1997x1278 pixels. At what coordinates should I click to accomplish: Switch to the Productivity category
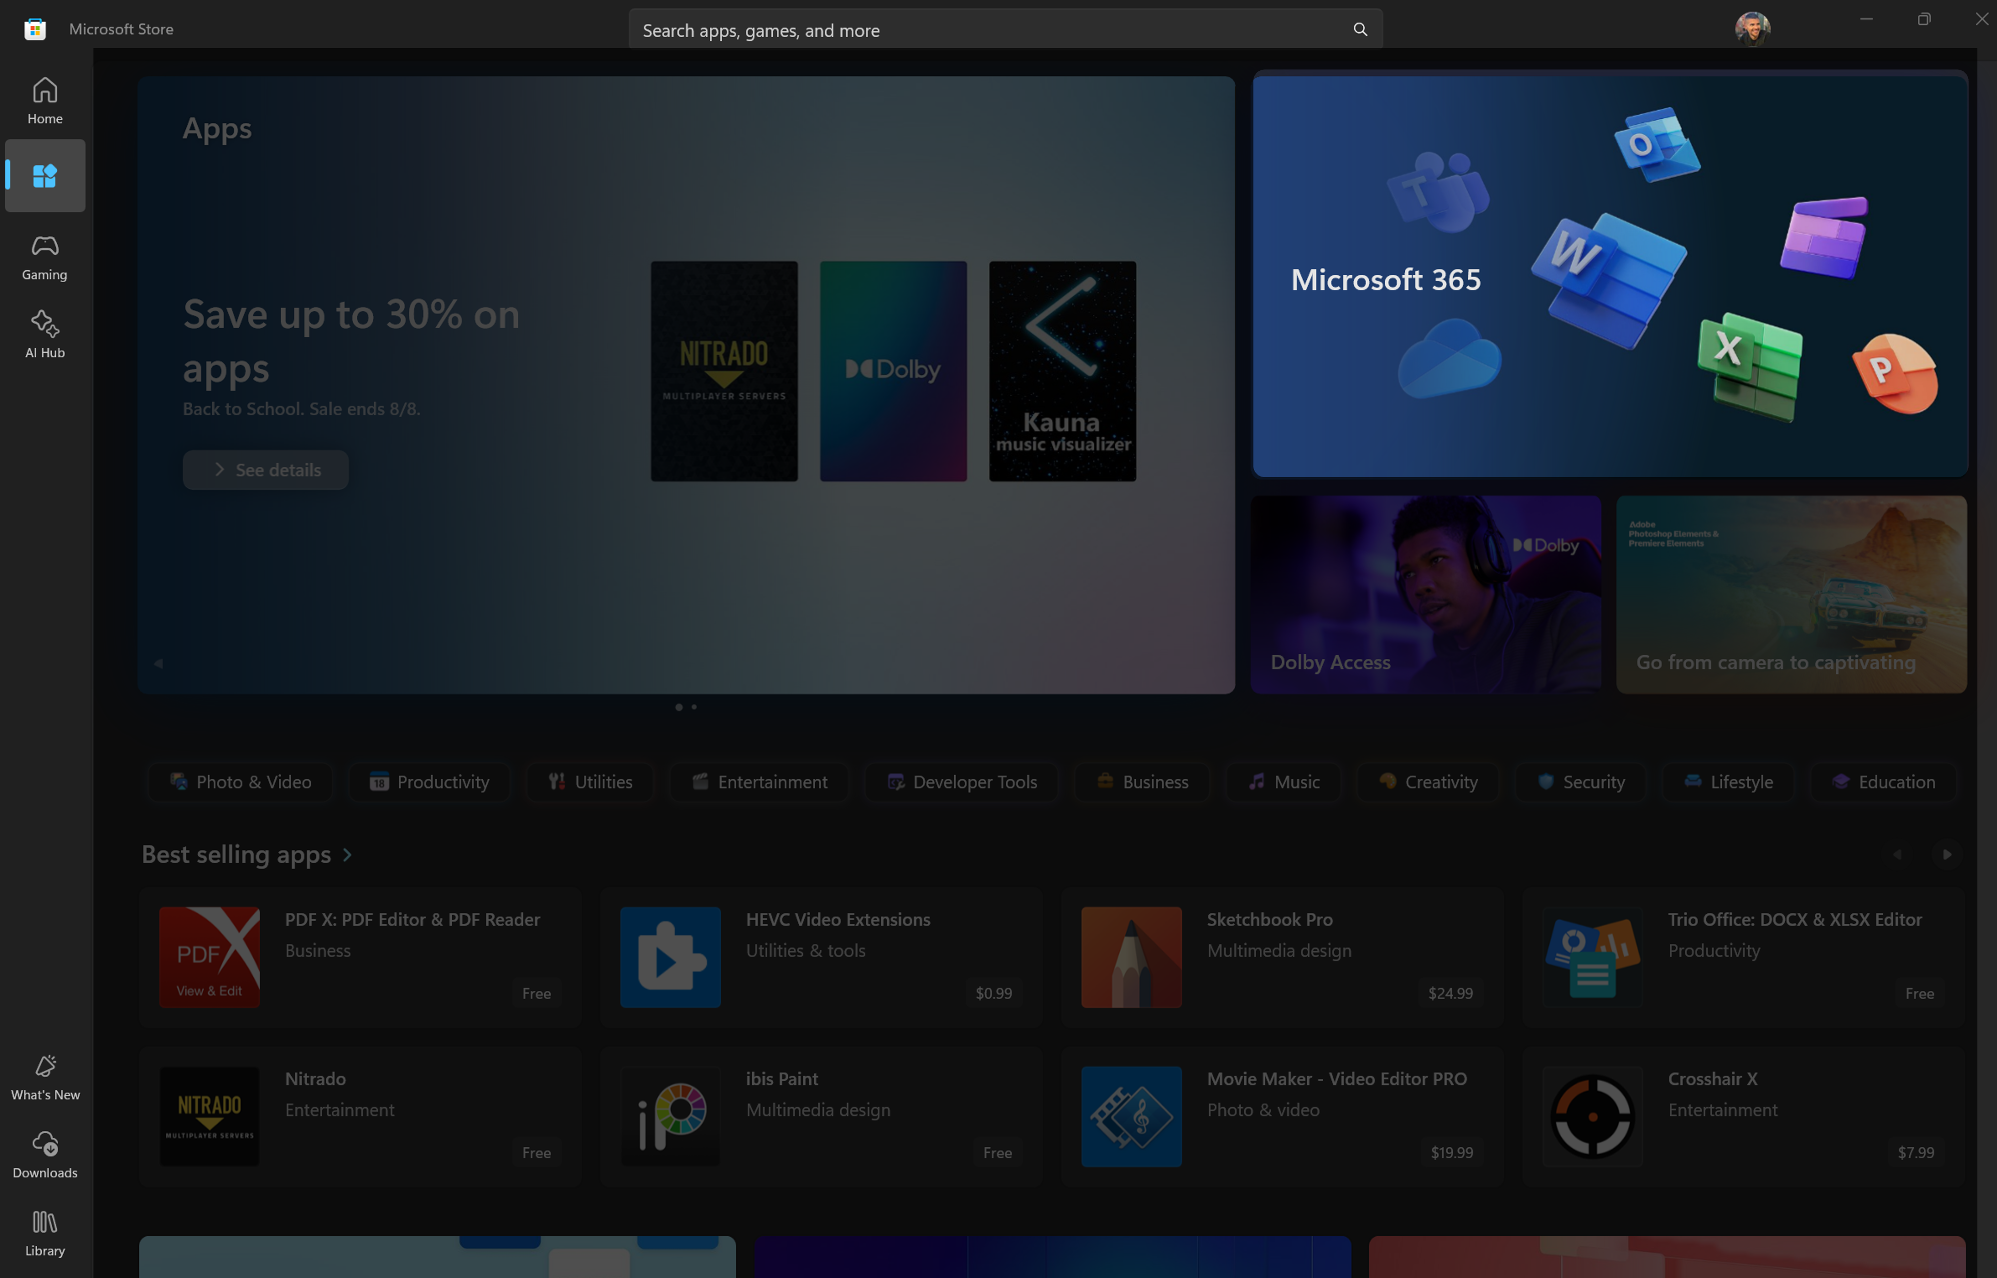tap(429, 781)
